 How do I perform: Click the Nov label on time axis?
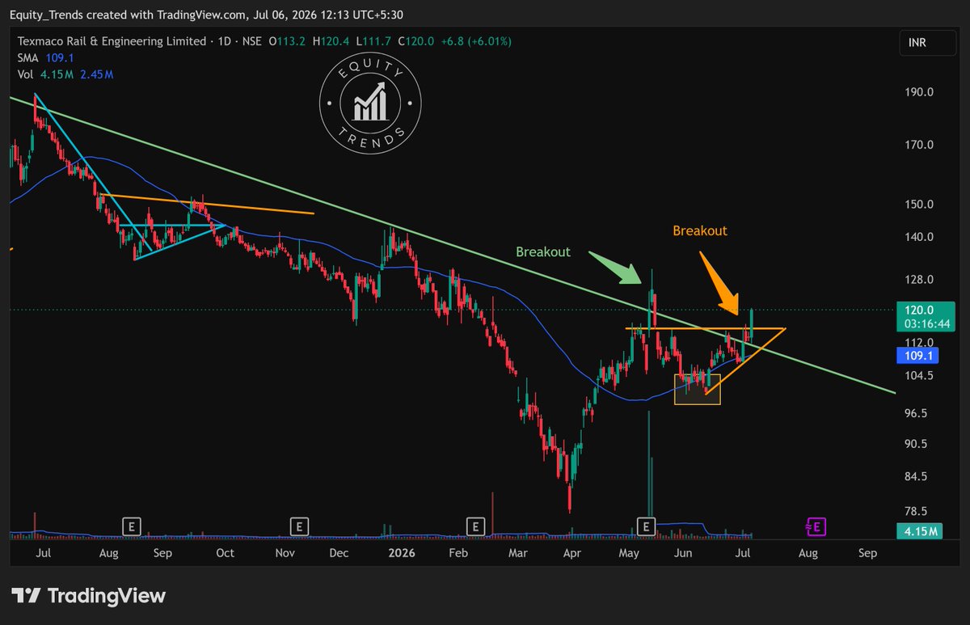[285, 554]
